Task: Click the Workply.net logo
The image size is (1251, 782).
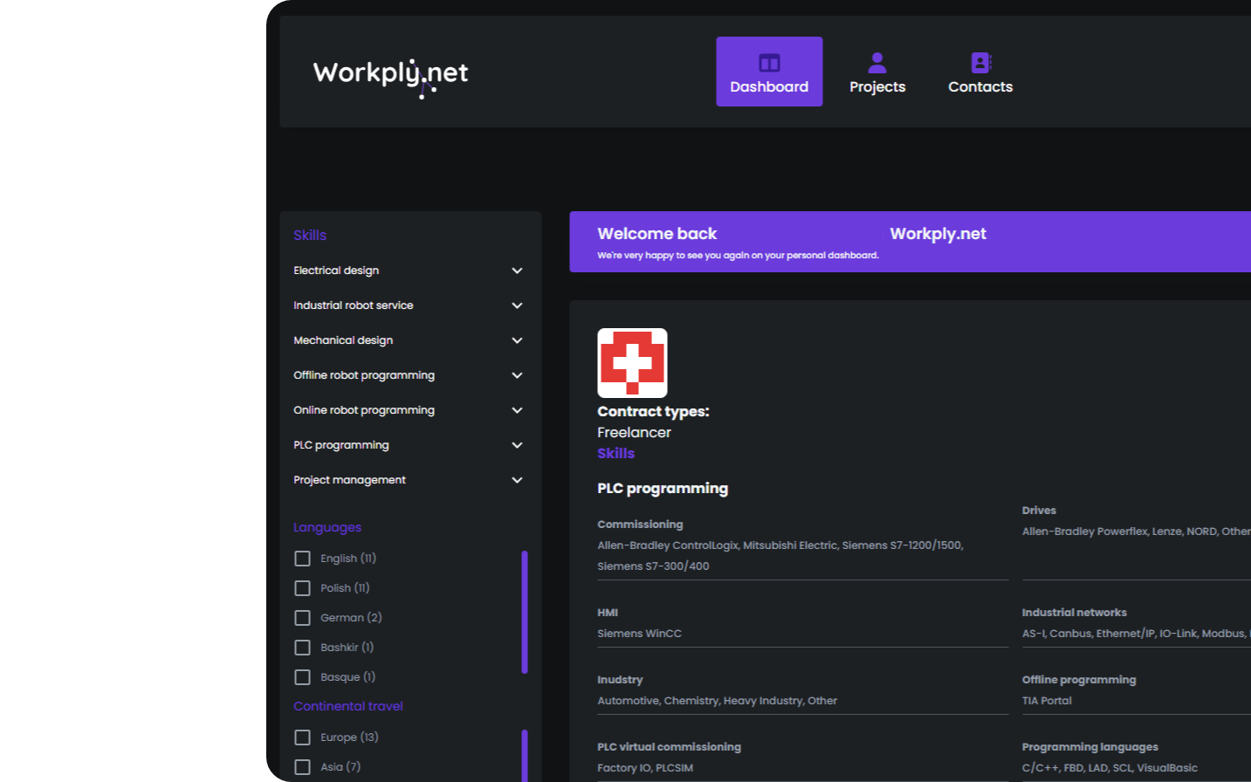Action: coord(390,78)
